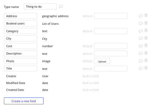Click the Title default value input
This screenshot has width=155, height=108.
coord(111,68)
